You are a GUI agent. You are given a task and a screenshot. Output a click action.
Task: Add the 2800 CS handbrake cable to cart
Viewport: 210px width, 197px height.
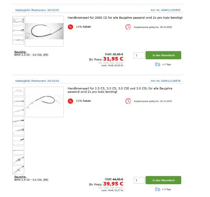click(x=163, y=55)
